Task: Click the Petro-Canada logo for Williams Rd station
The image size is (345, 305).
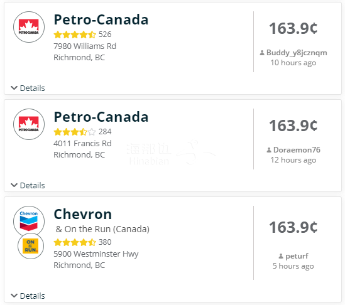Action: 29,27
